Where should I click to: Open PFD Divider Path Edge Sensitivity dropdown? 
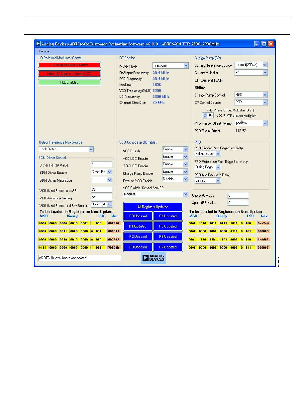[x=208, y=154]
